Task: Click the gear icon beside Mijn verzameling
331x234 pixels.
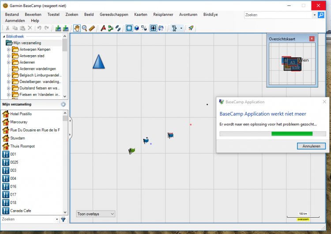Action: tap(63, 104)
